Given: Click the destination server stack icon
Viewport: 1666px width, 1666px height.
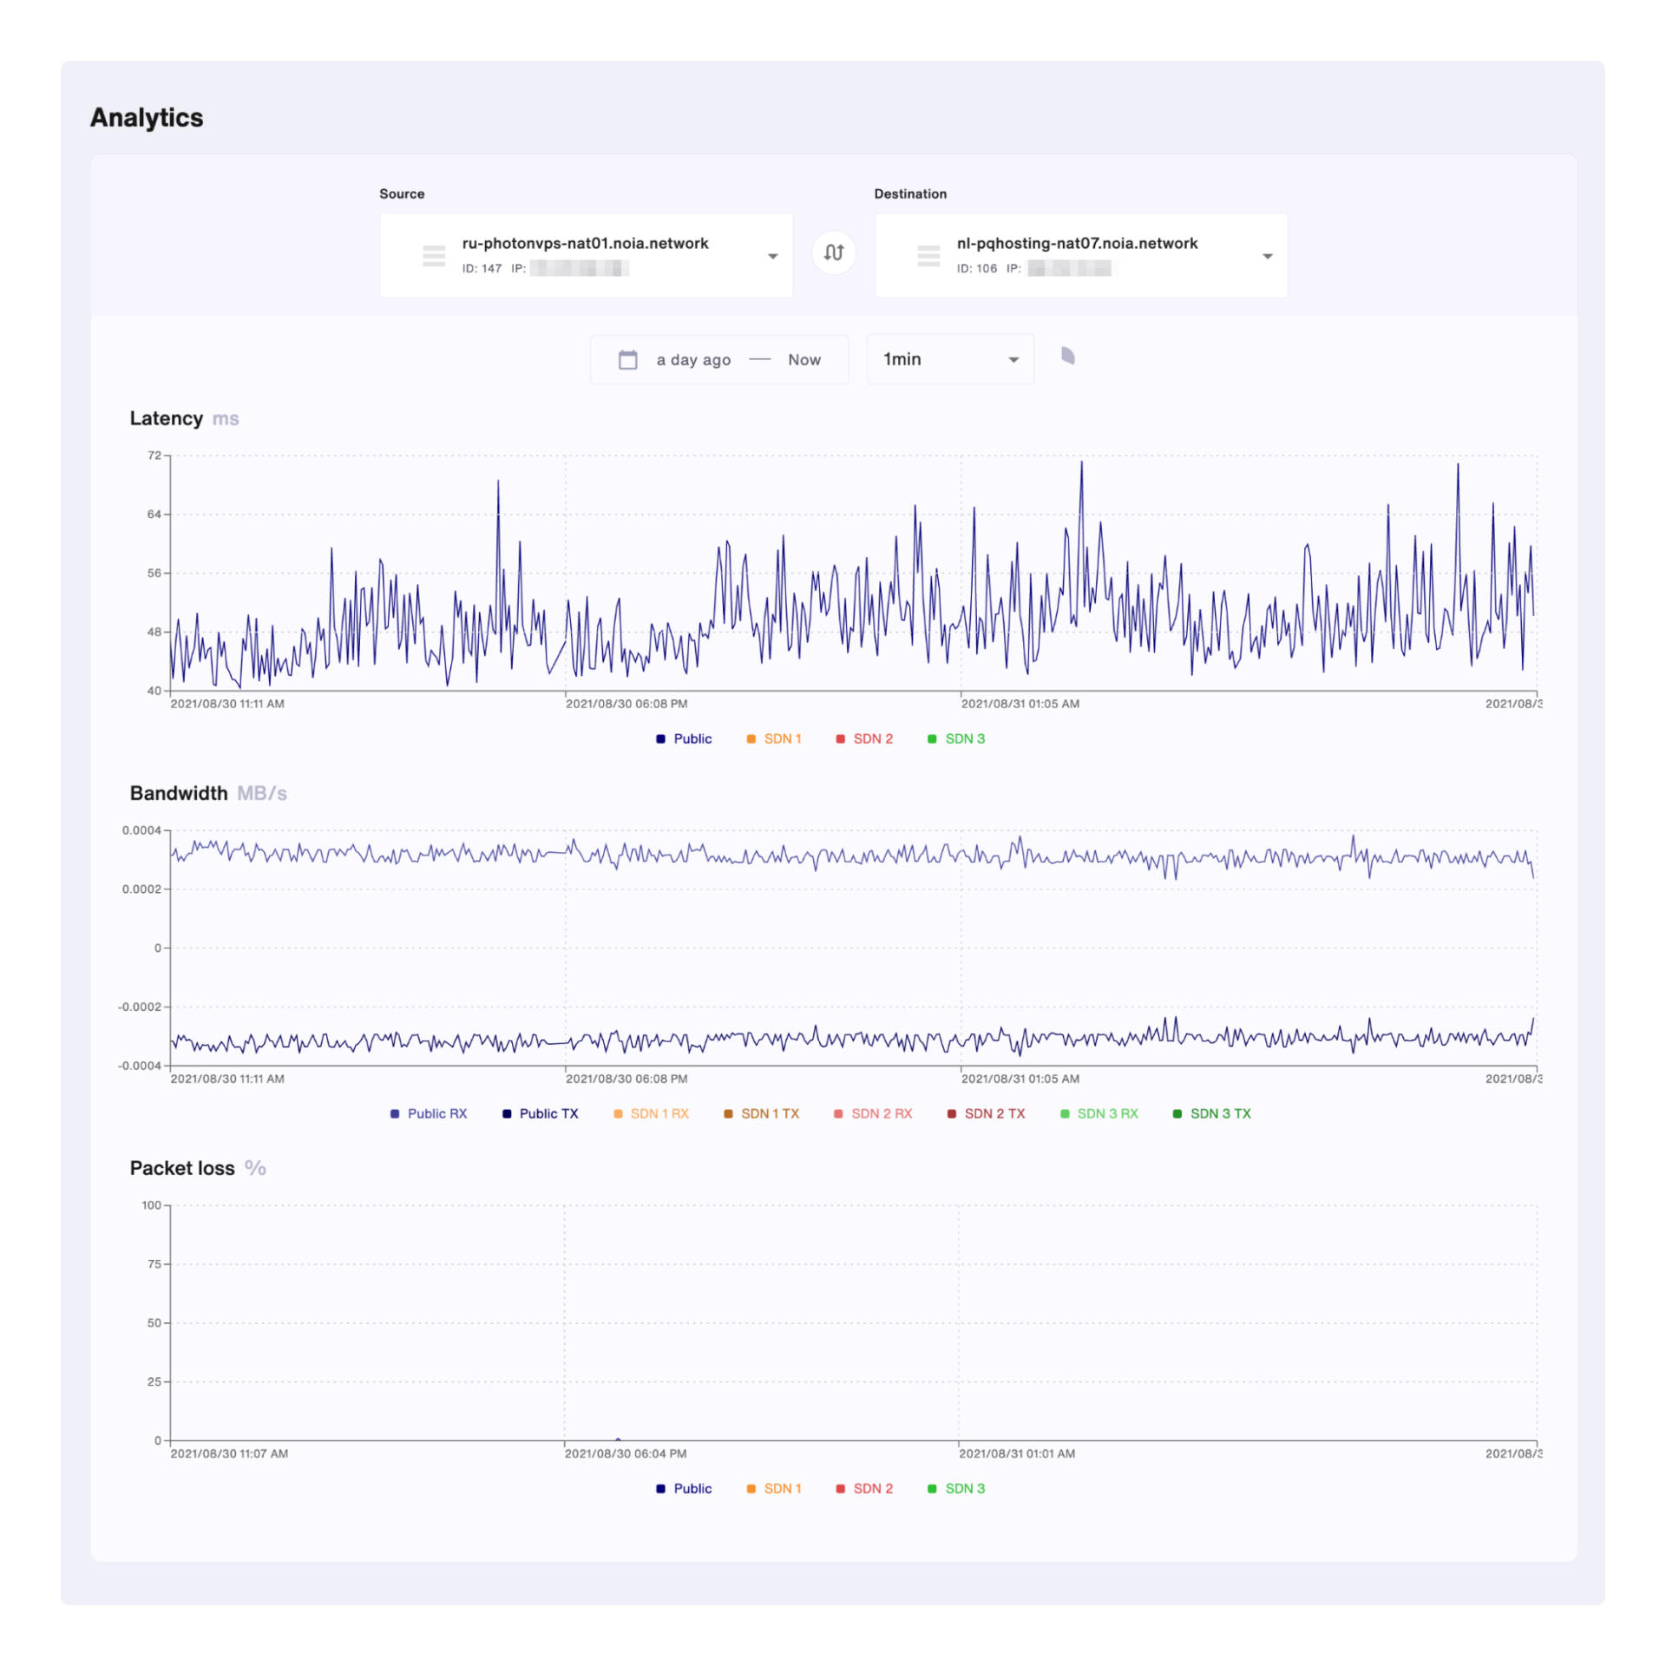Looking at the screenshot, I should tap(928, 256).
